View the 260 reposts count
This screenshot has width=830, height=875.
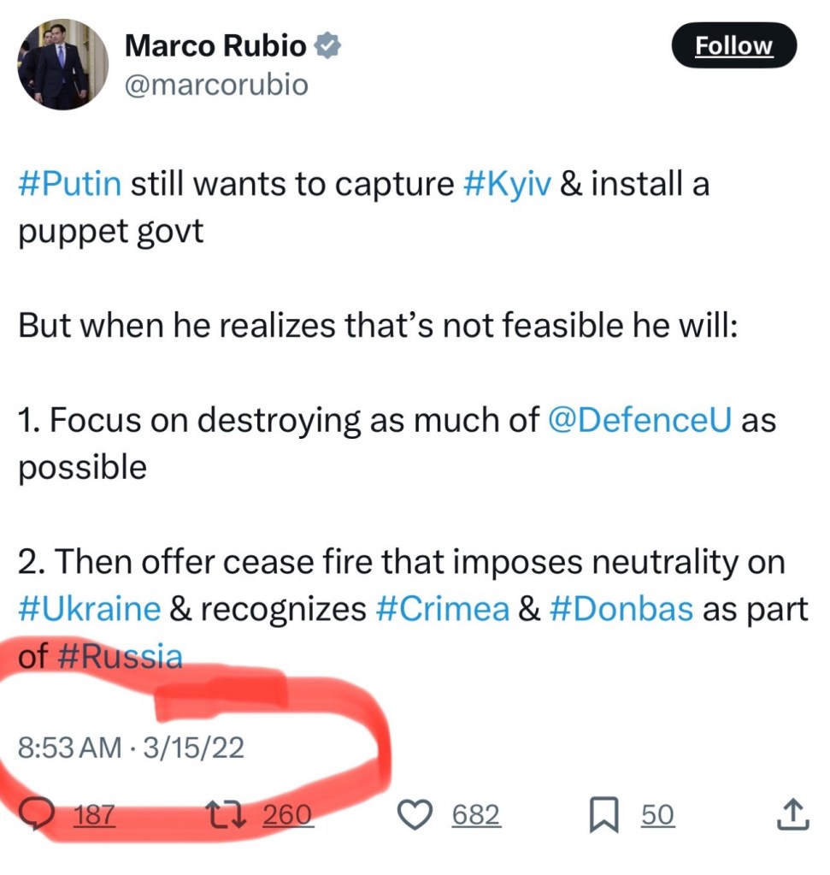click(x=286, y=815)
